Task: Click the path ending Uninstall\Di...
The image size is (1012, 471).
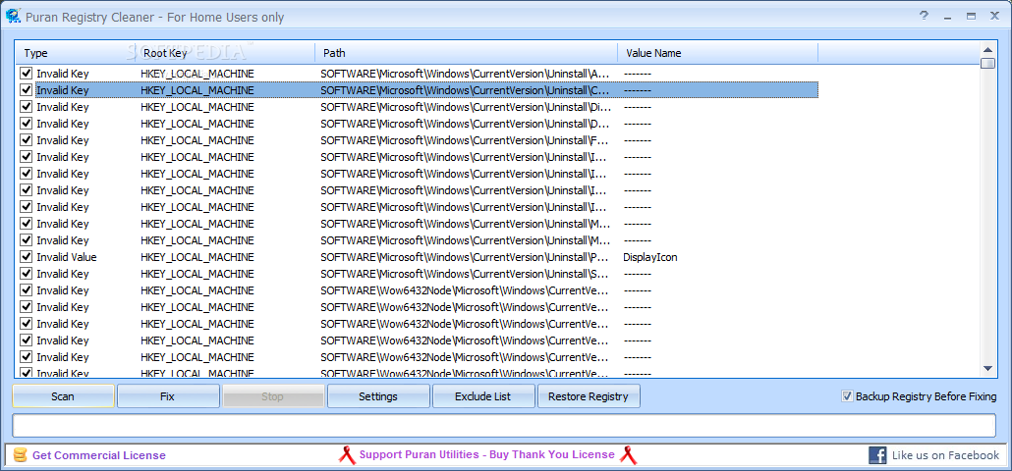Action: [464, 107]
